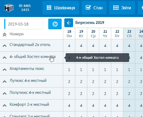Click the Березень 2019 month title
This screenshot has height=117, width=143.
pos(90,23)
